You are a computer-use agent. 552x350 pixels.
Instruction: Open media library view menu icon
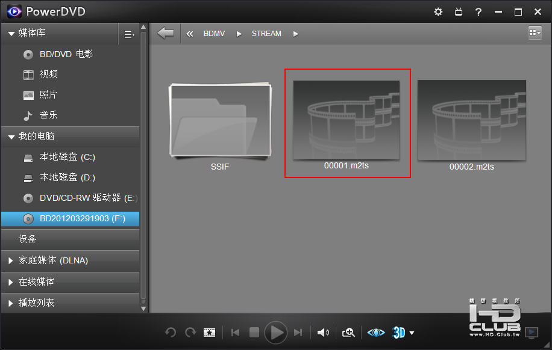[129, 34]
